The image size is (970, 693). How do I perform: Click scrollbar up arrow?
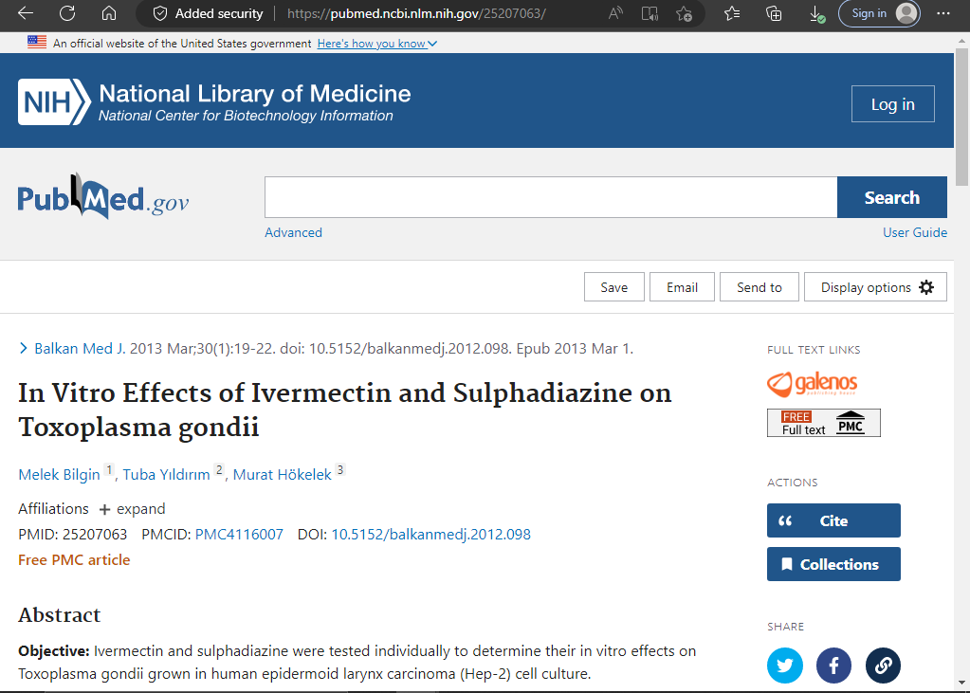pyautogui.click(x=962, y=40)
